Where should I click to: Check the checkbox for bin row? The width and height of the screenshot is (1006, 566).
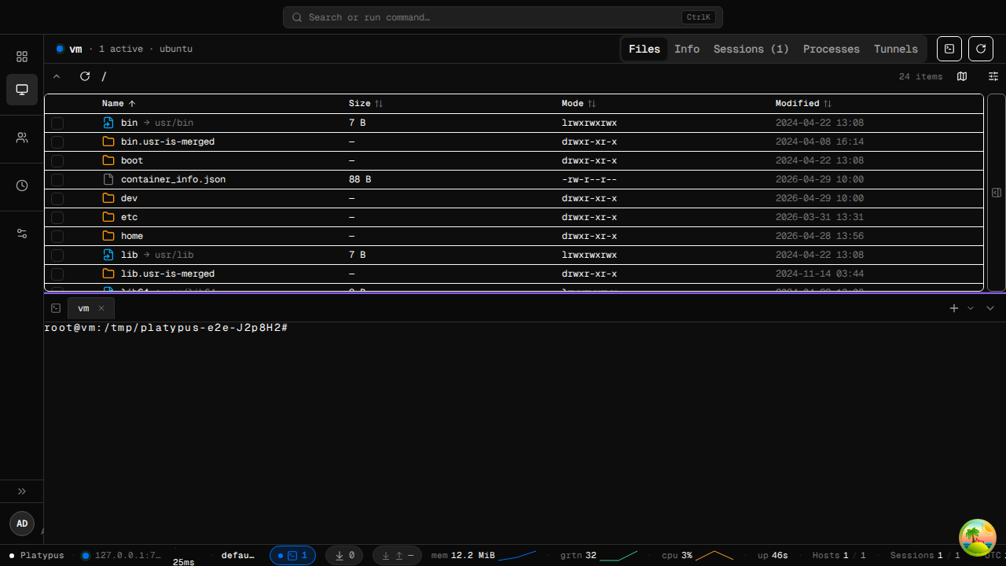point(57,123)
